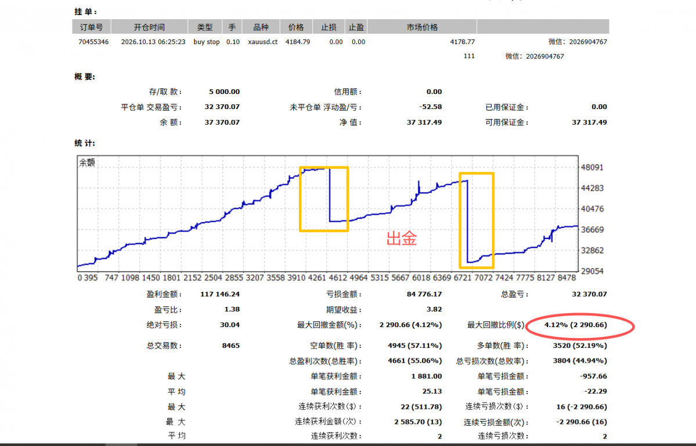Click the 止盈 column header

356,27
